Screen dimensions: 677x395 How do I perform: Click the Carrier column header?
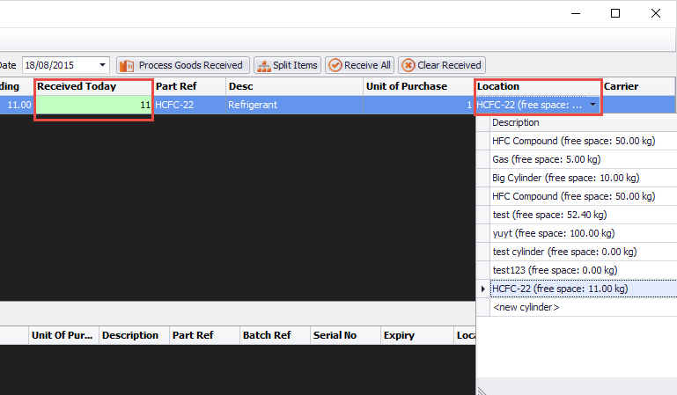coord(638,86)
